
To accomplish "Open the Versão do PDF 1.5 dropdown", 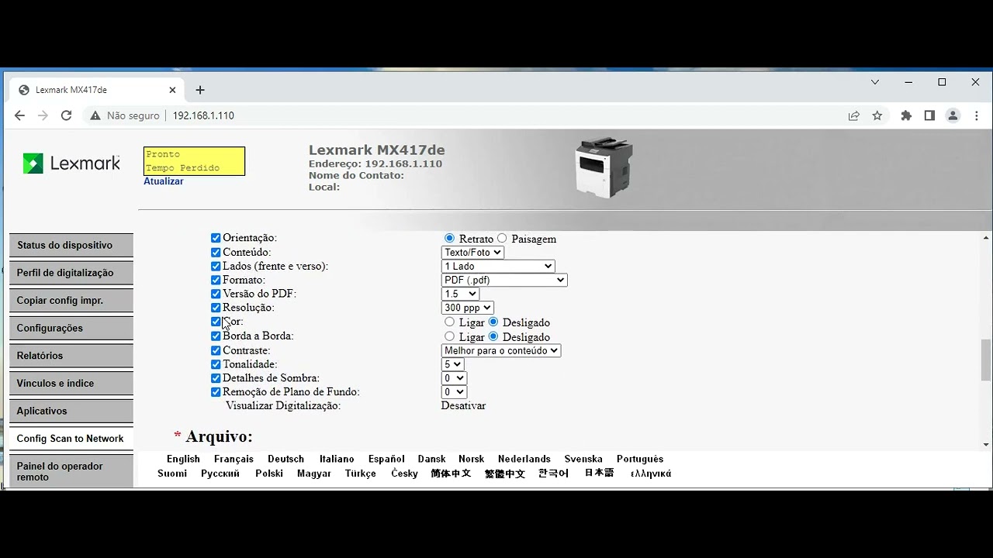I will (x=460, y=294).
